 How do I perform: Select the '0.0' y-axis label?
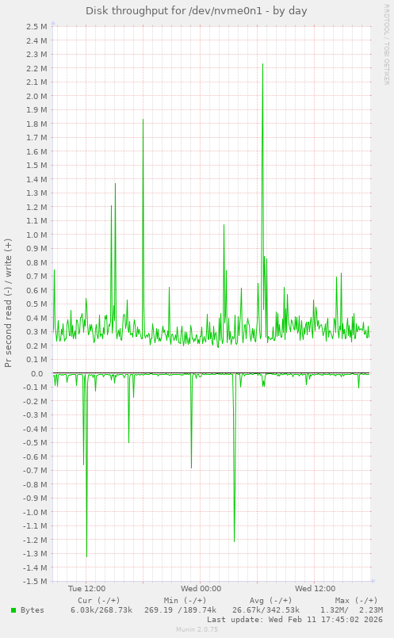36,373
